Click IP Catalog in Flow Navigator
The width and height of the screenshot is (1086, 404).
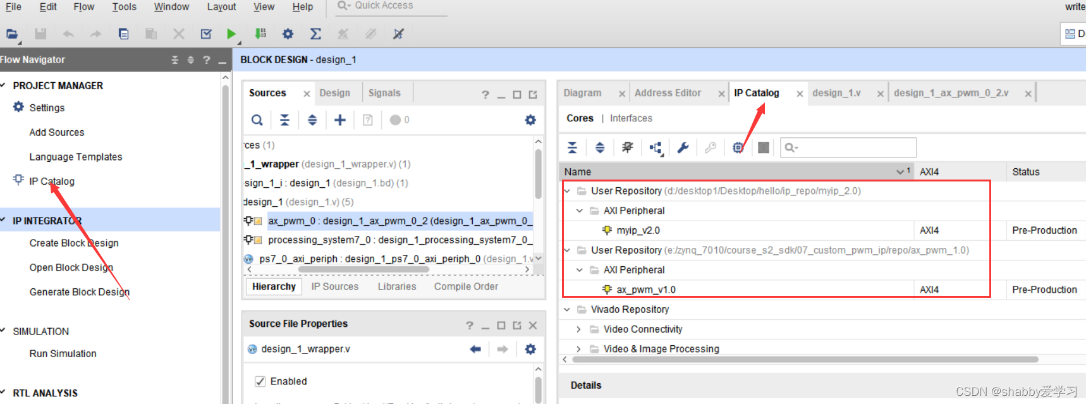point(52,181)
